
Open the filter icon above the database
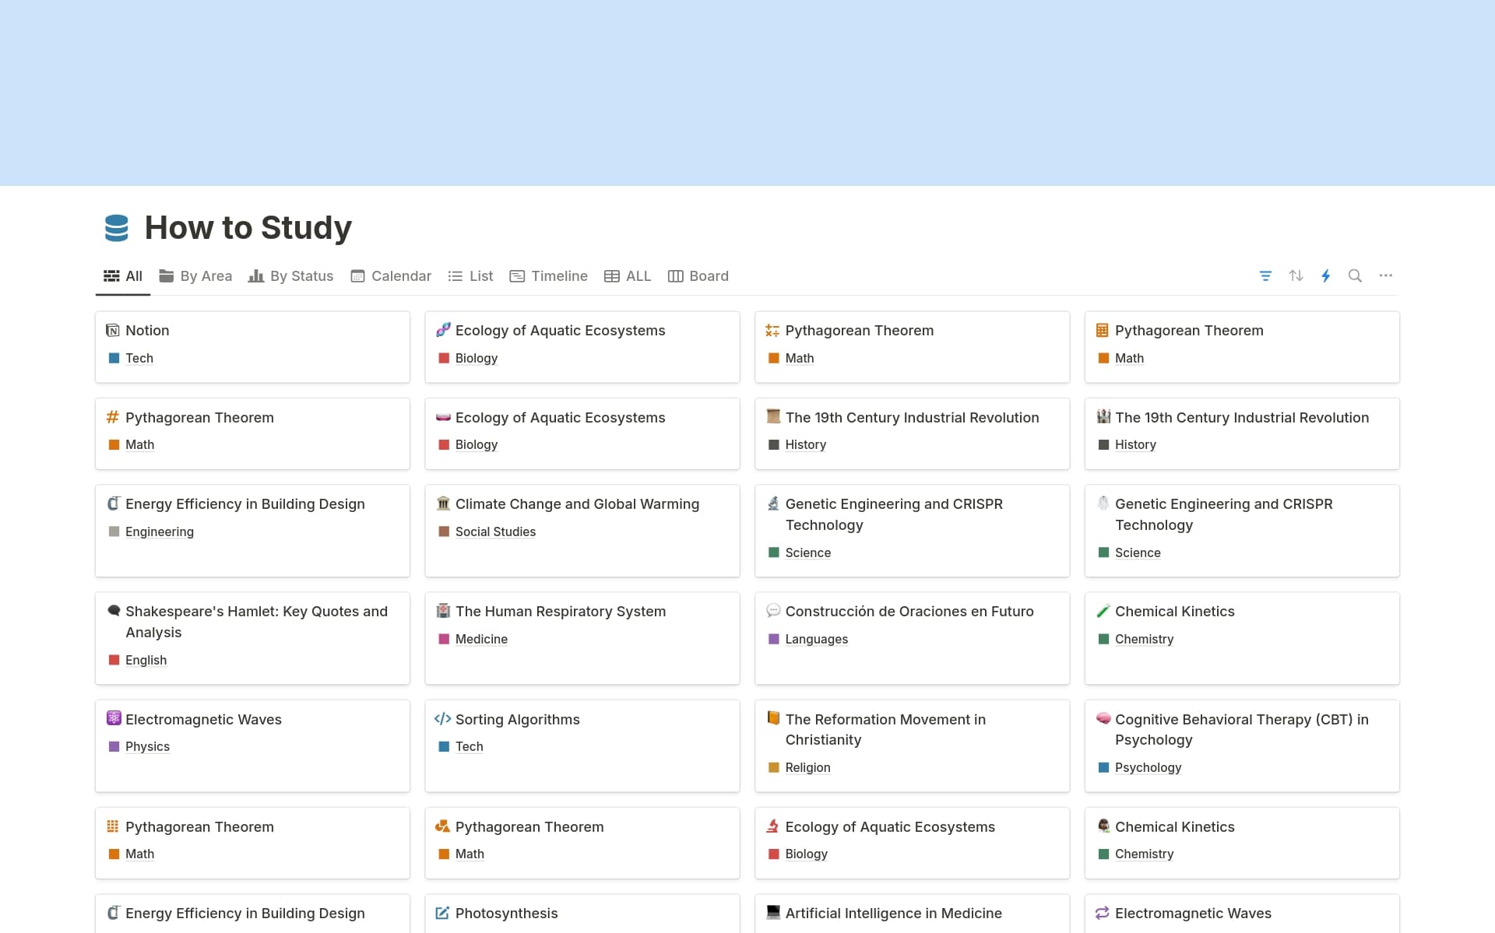point(1265,275)
